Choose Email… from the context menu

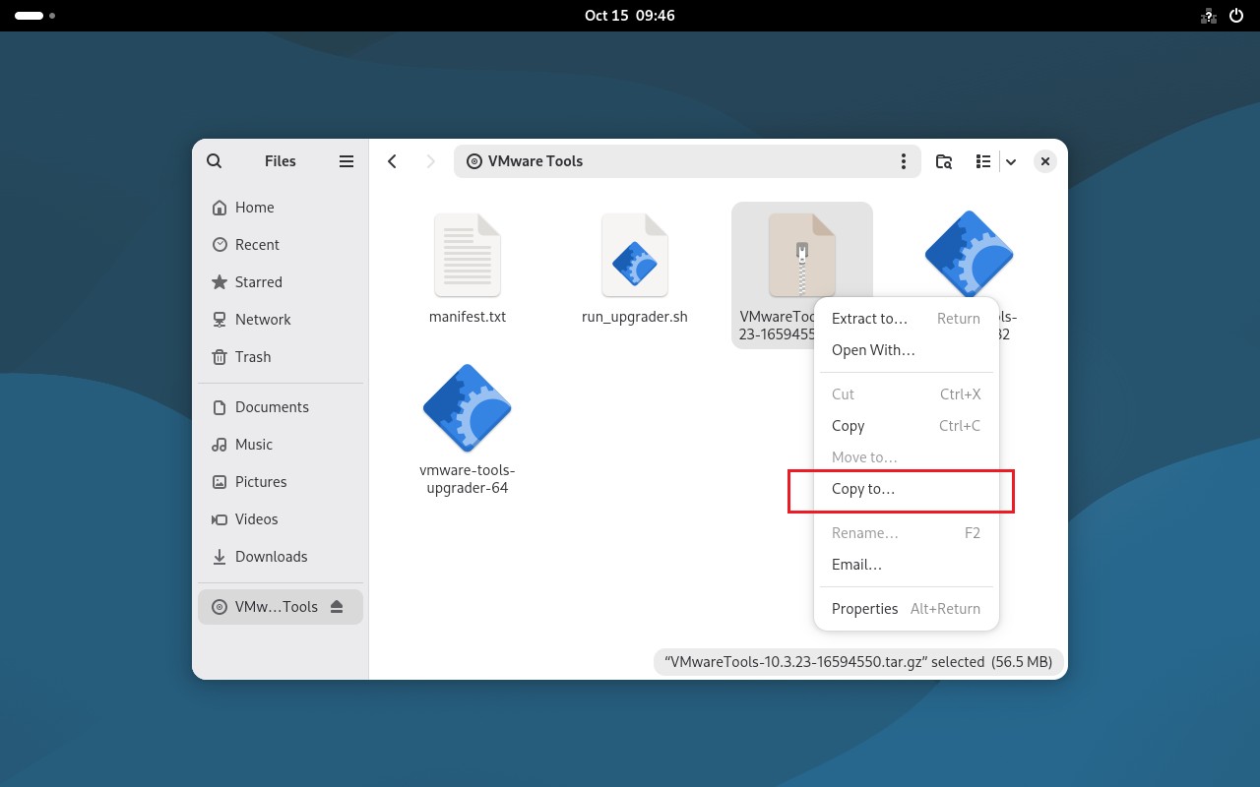pos(907,565)
